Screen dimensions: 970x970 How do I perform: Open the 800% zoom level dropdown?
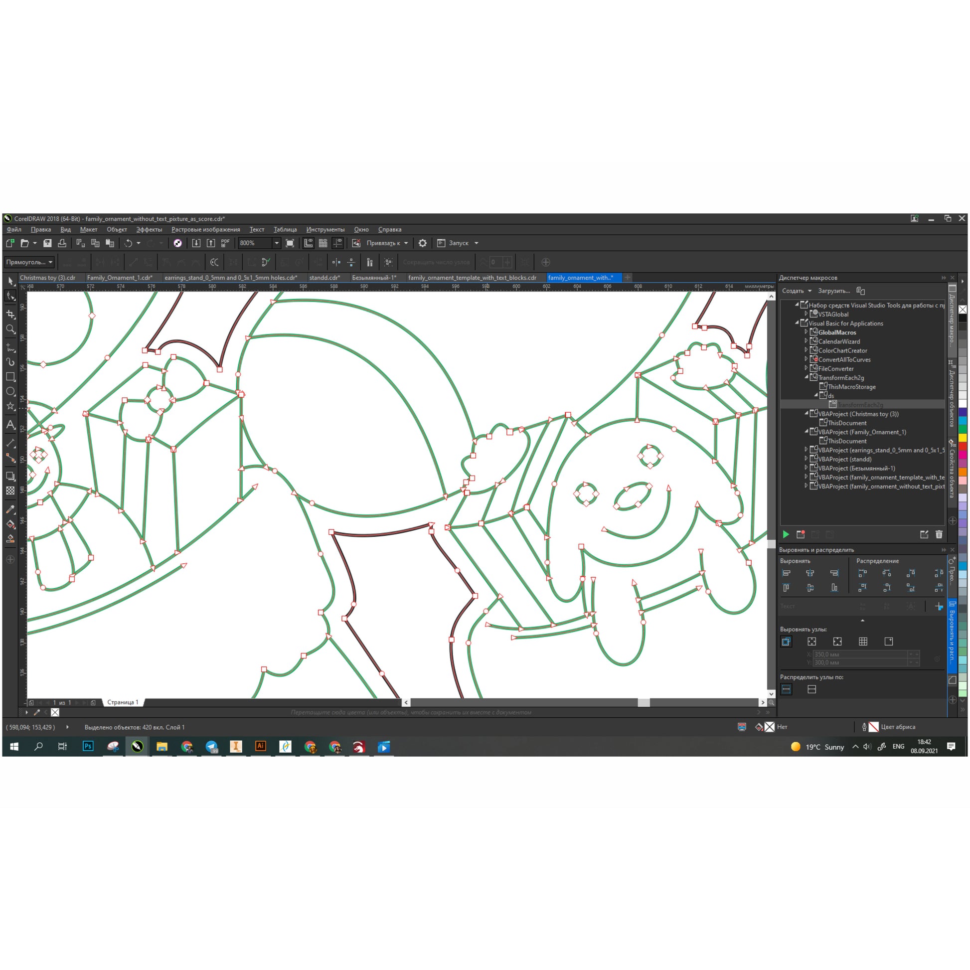276,243
